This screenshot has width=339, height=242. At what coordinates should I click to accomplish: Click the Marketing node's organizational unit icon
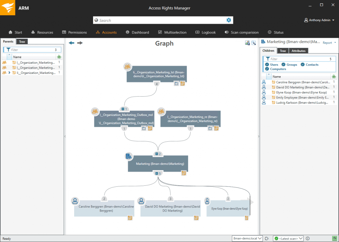point(129,156)
